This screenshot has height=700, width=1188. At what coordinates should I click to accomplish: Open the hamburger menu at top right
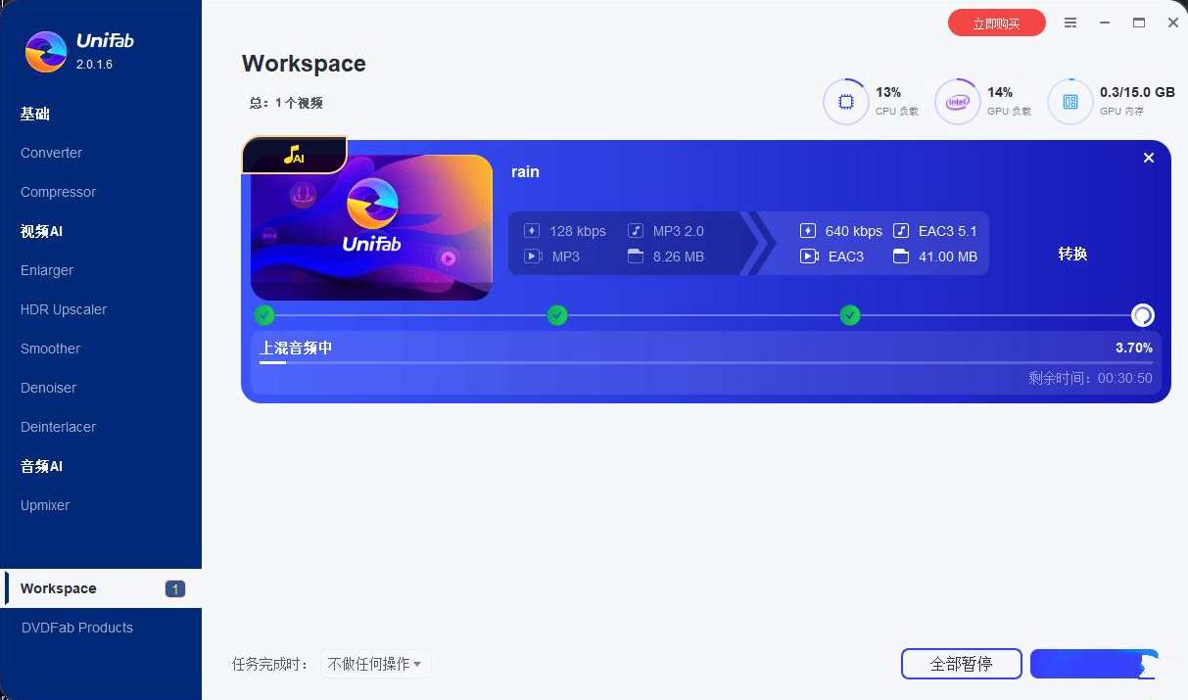point(1070,22)
